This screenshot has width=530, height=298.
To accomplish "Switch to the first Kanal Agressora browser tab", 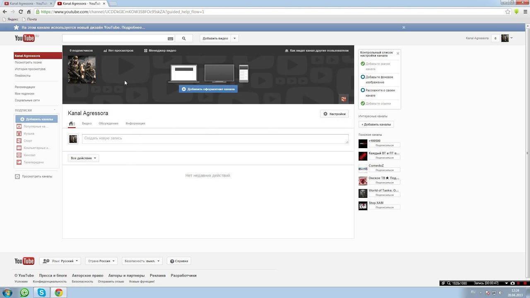I will pyautogui.click(x=27, y=3).
